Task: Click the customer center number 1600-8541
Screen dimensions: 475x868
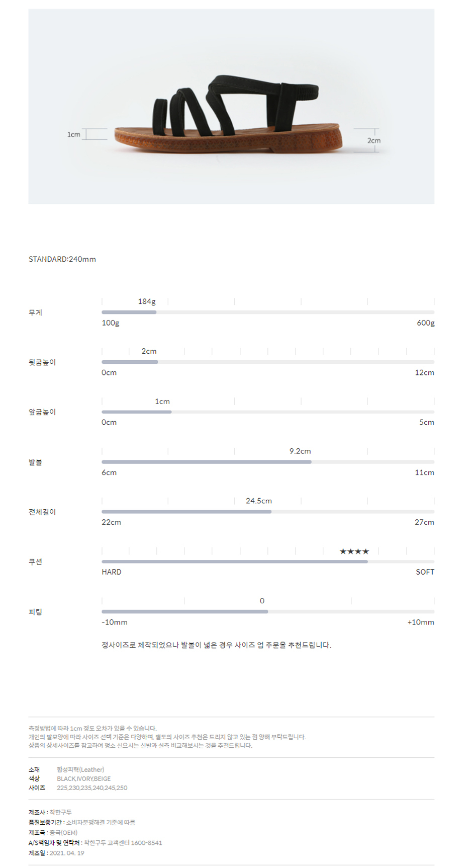Action: pos(146,843)
